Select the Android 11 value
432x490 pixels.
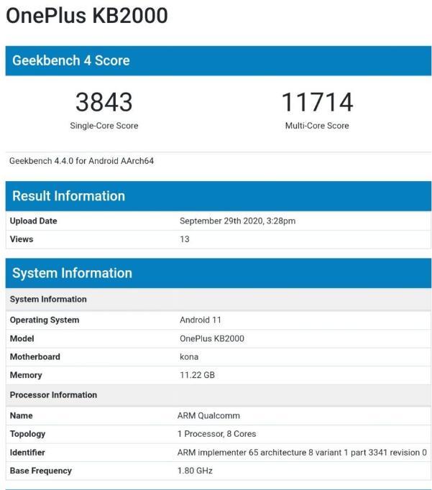coord(201,320)
